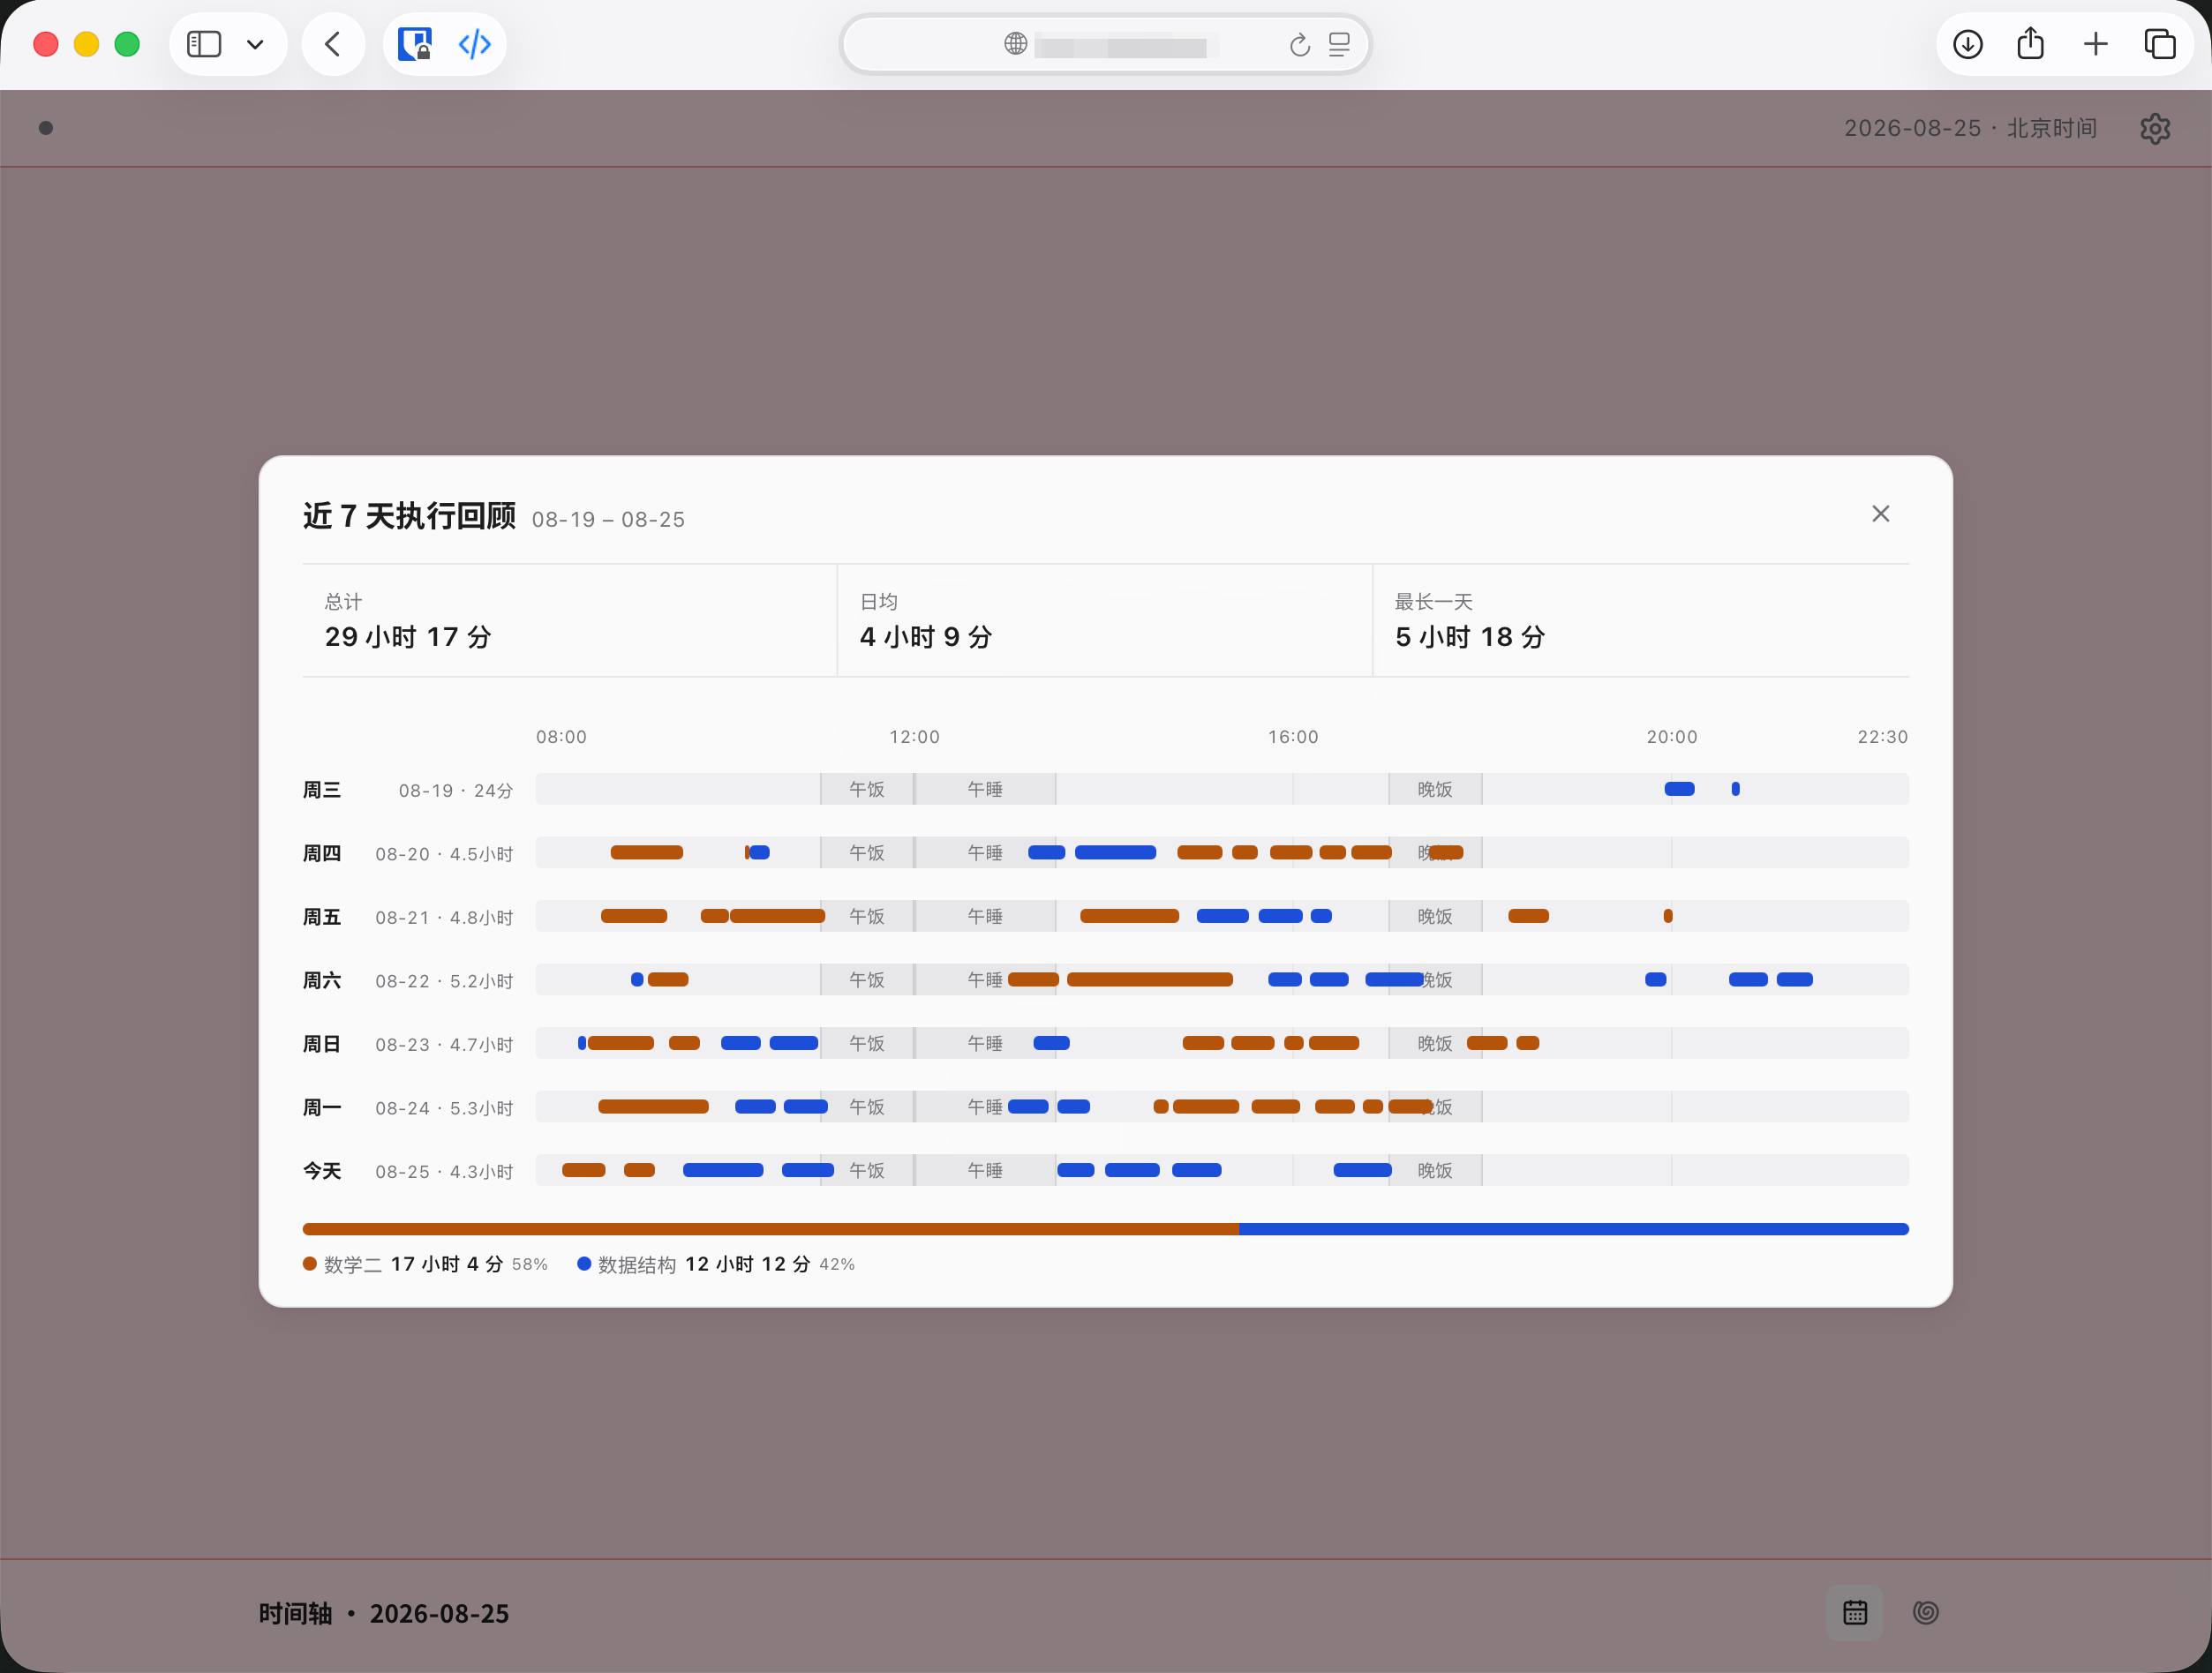The width and height of the screenshot is (2212, 1673).
Task: Open the privacy shield extension icon
Action: tap(414, 44)
